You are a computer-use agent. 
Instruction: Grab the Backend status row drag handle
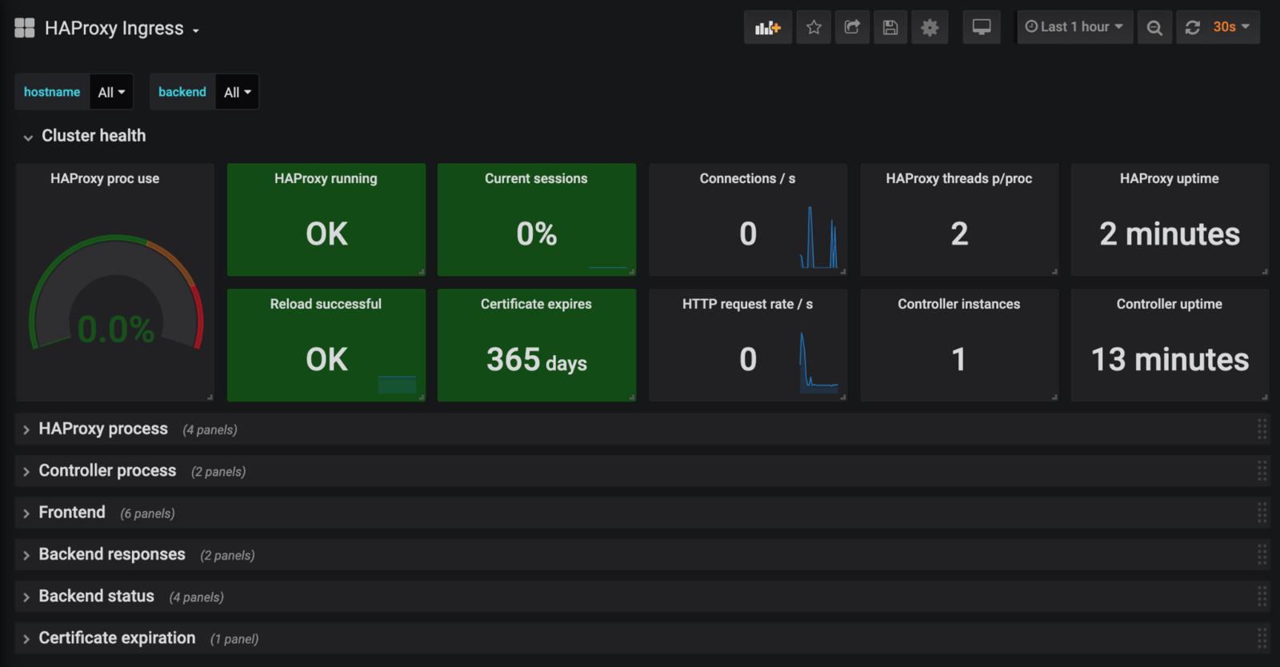pos(1262,596)
